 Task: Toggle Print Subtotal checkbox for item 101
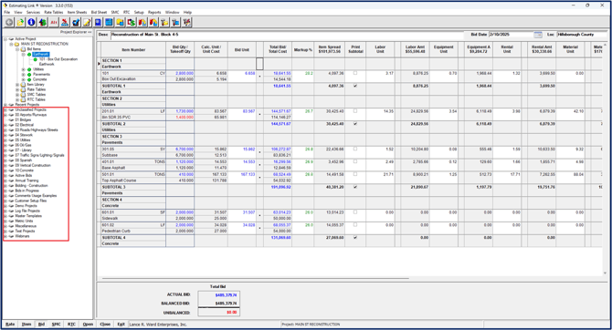(x=355, y=73)
